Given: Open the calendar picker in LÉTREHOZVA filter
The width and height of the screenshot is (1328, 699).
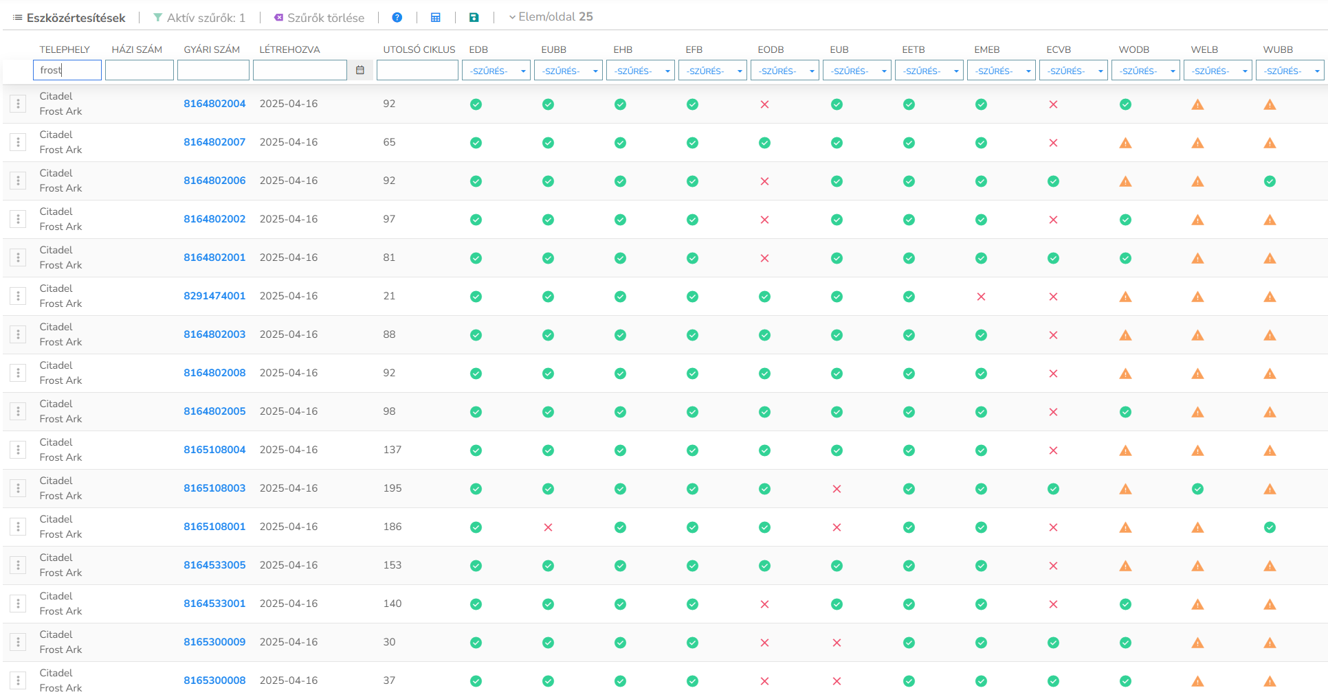Looking at the screenshot, I should 359,69.
